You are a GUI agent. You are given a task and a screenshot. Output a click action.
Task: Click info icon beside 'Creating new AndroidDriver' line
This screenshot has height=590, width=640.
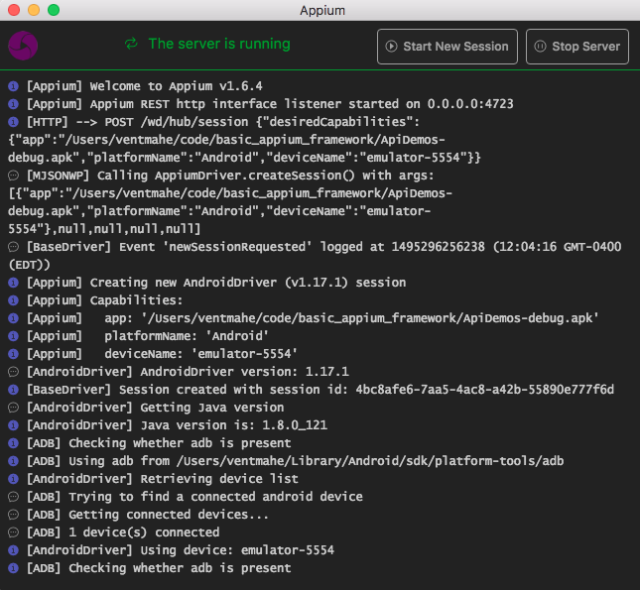(13, 283)
